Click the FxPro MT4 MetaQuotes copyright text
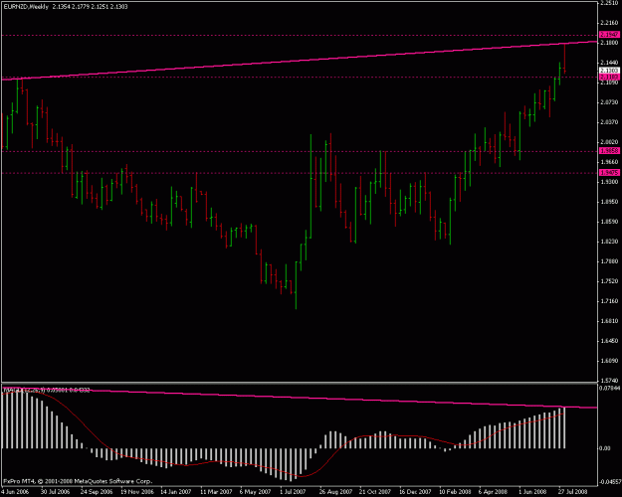Image resolution: width=622 pixels, height=497 pixels. 78,481
